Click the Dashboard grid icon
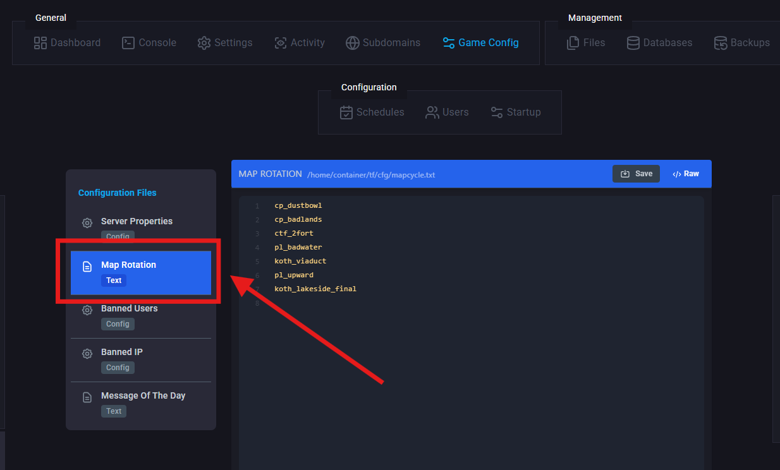Screen dimensions: 780x470 [40, 43]
